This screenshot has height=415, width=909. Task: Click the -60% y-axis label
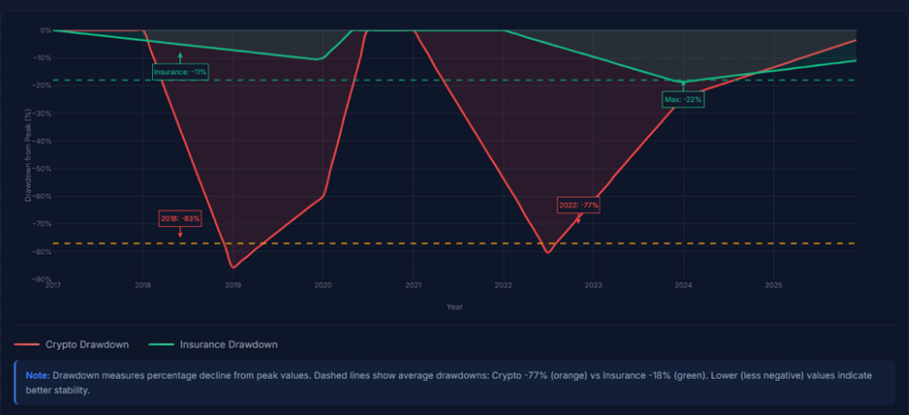pyautogui.click(x=44, y=196)
